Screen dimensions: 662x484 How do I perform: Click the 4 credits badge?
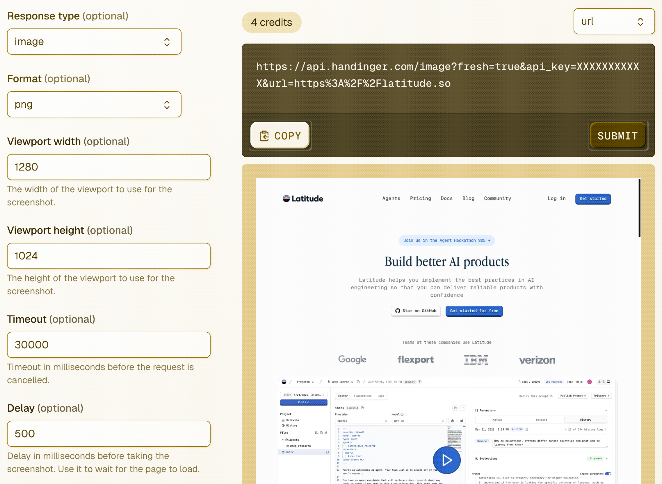[271, 22]
